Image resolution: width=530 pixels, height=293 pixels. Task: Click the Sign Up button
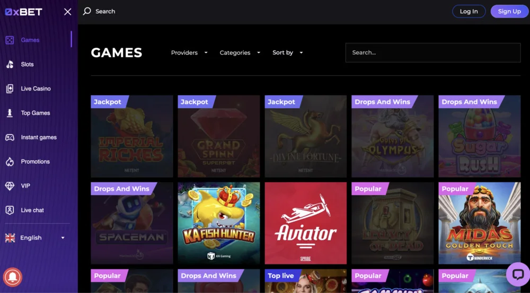pos(509,12)
